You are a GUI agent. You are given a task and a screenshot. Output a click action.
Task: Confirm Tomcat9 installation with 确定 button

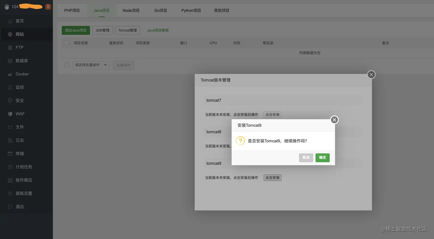[x=322, y=158]
